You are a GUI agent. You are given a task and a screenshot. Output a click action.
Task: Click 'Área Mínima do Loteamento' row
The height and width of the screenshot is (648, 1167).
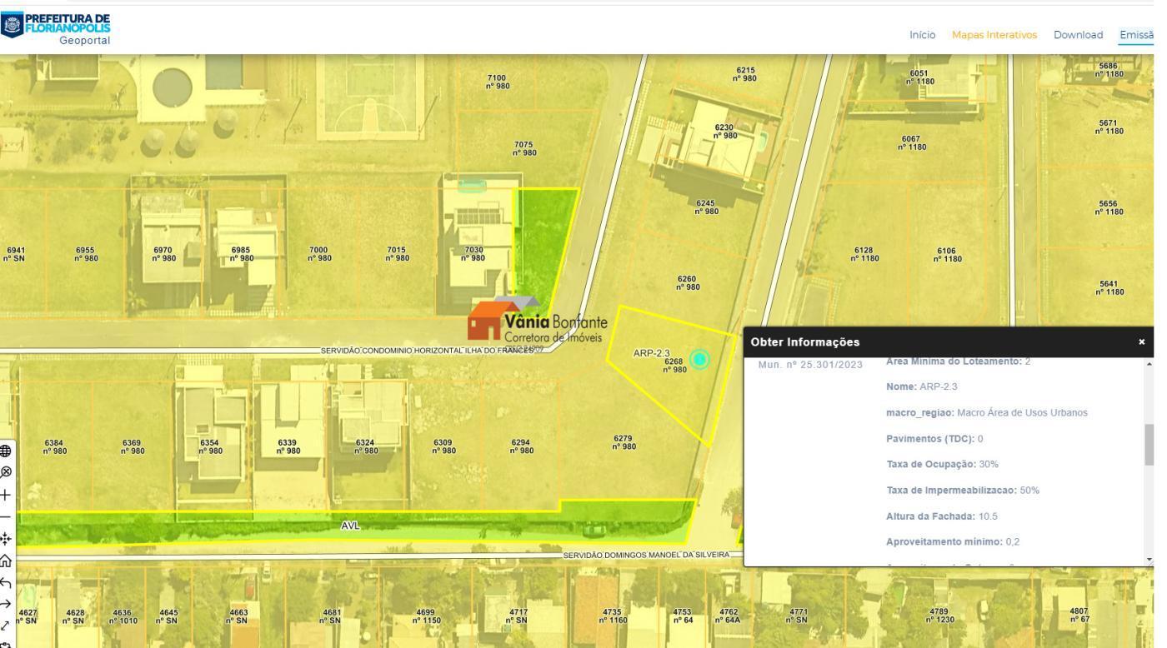point(959,361)
